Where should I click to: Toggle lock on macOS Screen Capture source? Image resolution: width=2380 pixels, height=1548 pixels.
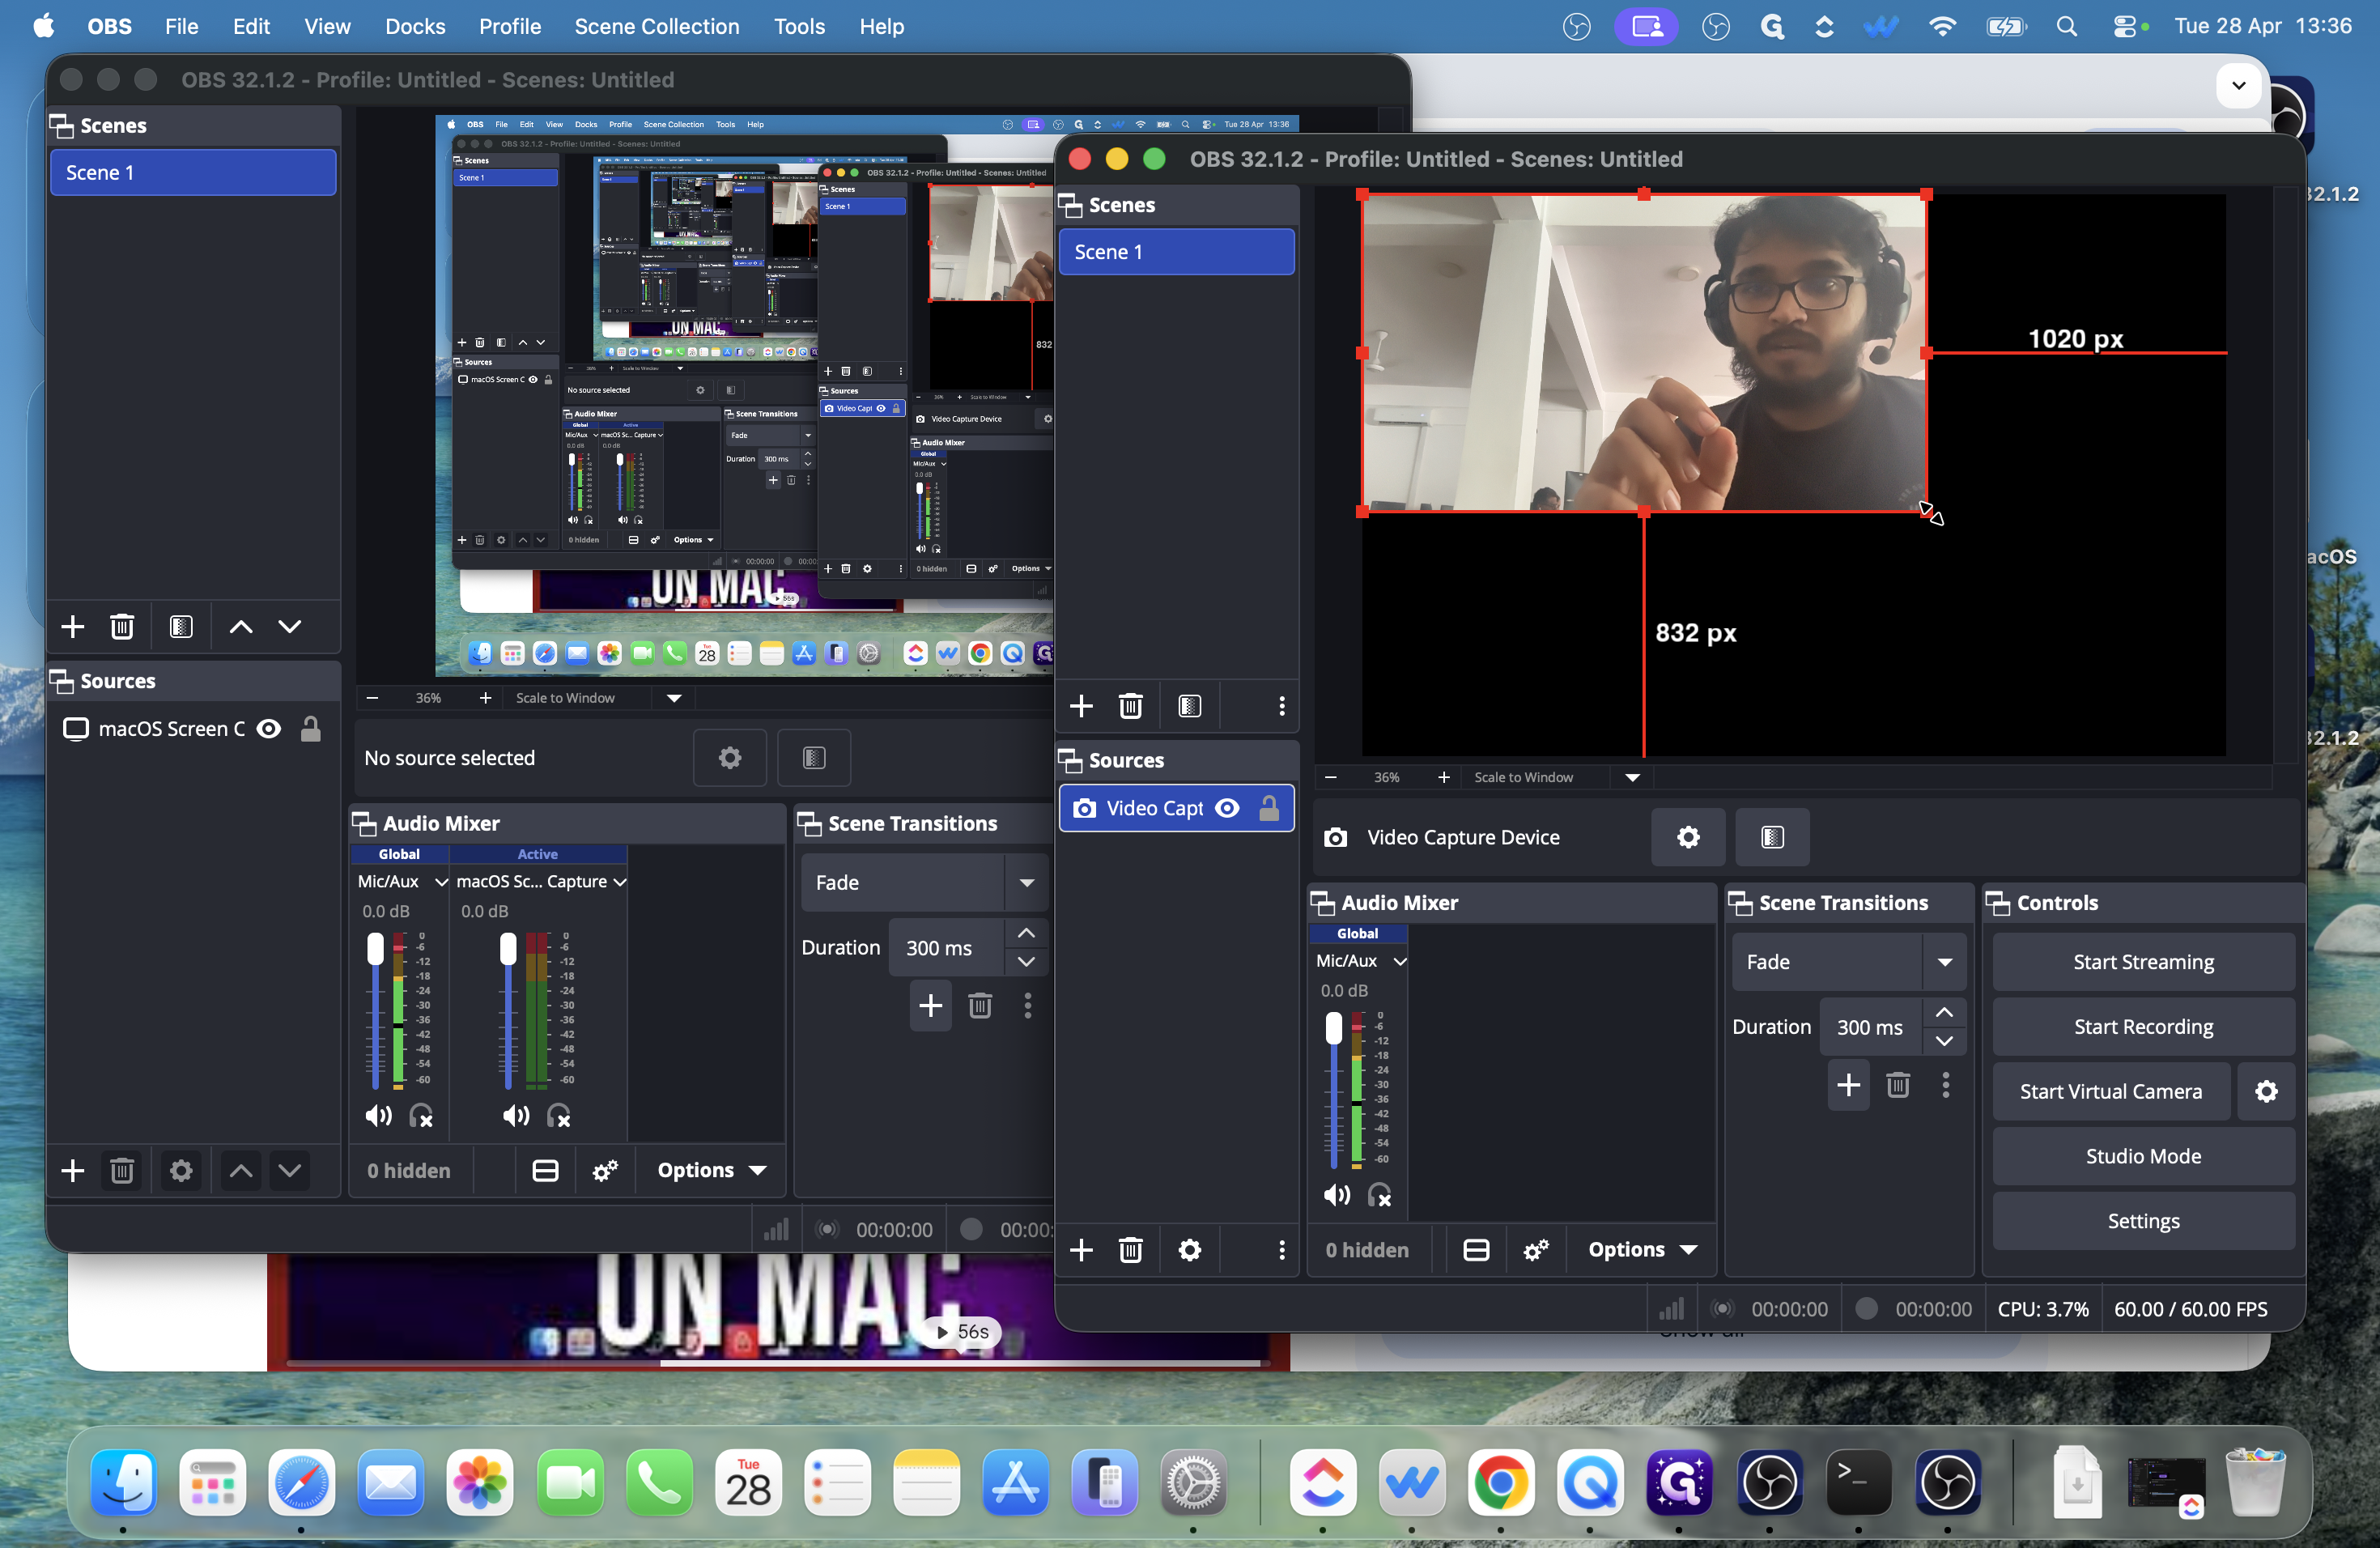[x=310, y=729]
